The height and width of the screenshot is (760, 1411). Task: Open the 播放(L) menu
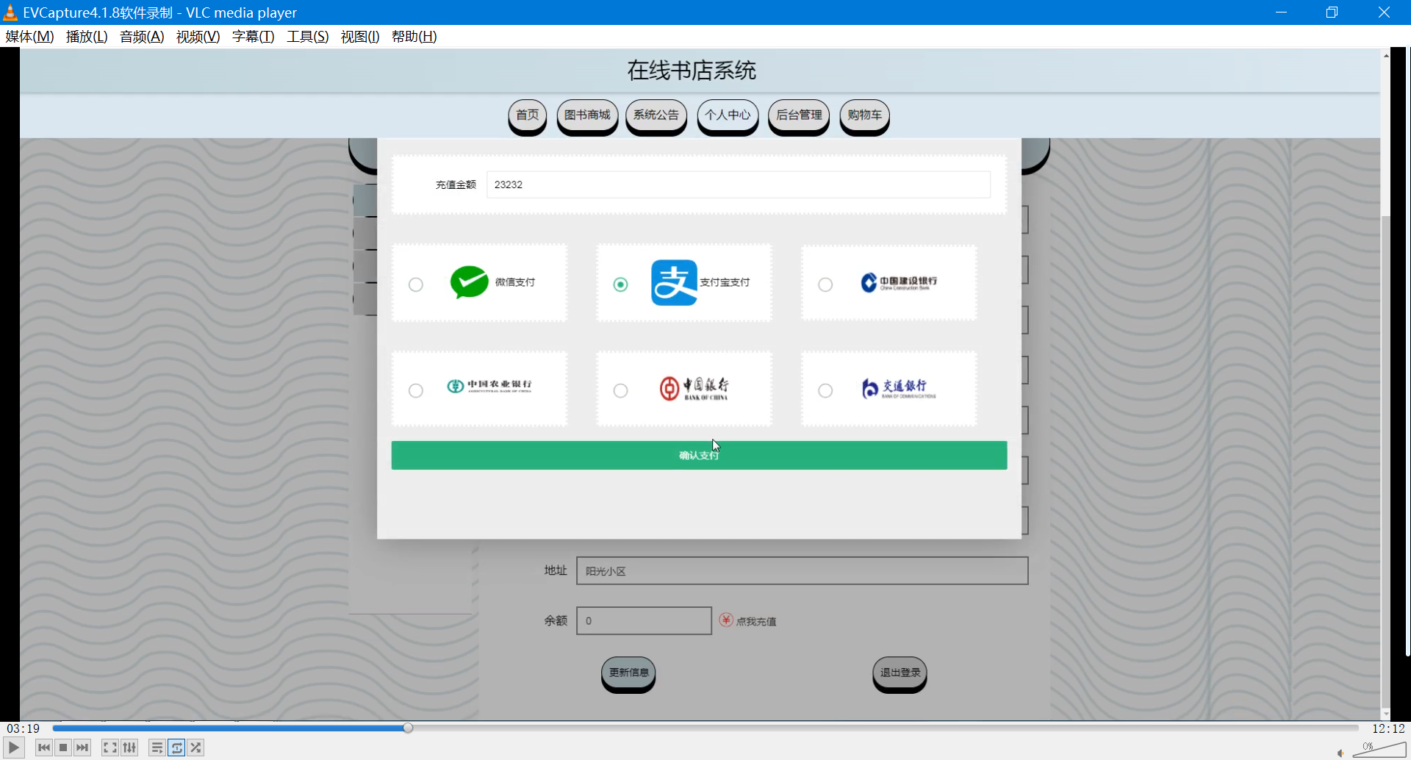[87, 37]
